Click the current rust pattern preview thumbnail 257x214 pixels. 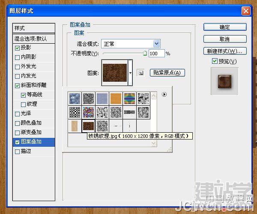pos(115,73)
